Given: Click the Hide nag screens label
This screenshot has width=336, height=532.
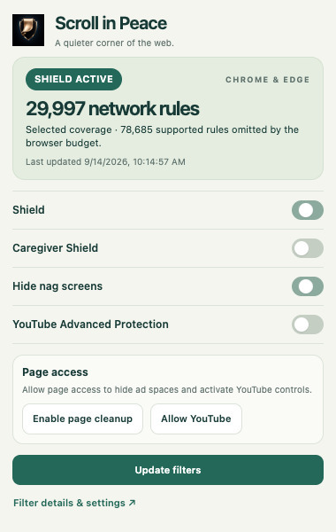Looking at the screenshot, I should [x=57, y=286].
